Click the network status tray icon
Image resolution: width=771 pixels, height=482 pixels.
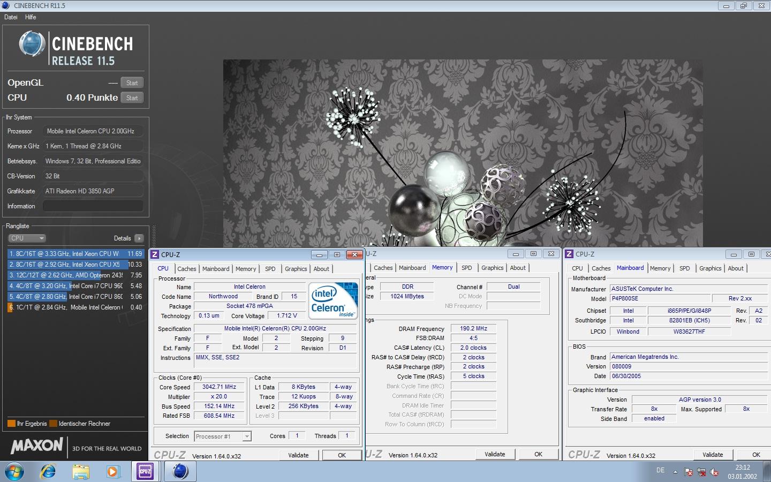click(701, 472)
